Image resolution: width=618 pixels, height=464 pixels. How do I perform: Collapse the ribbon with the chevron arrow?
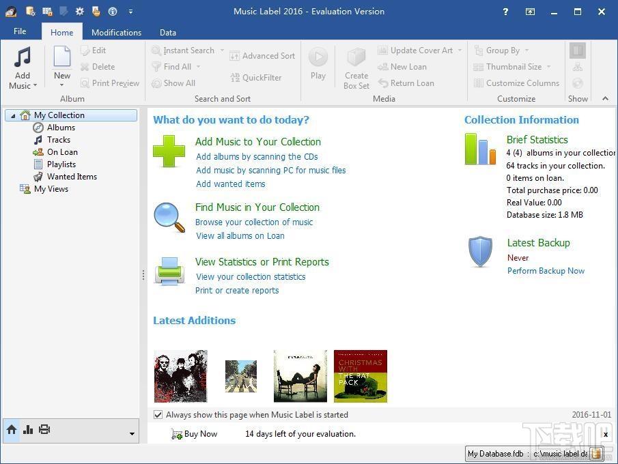tap(606, 98)
